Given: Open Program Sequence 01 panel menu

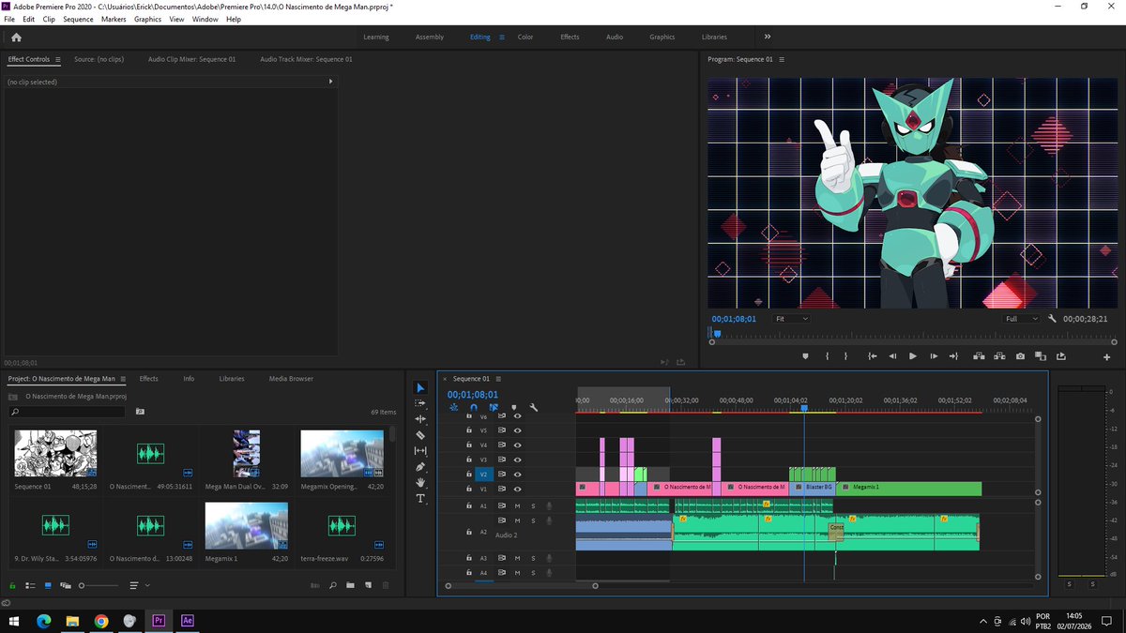Looking at the screenshot, I should pyautogui.click(x=781, y=59).
